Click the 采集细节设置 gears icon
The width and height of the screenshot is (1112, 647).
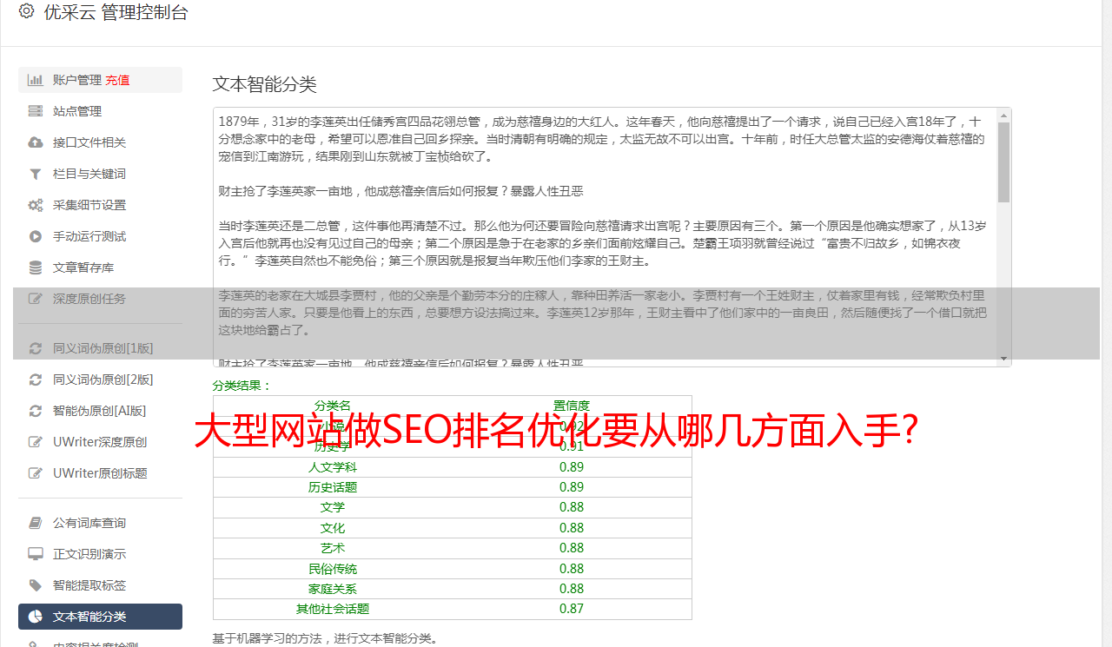tap(36, 205)
